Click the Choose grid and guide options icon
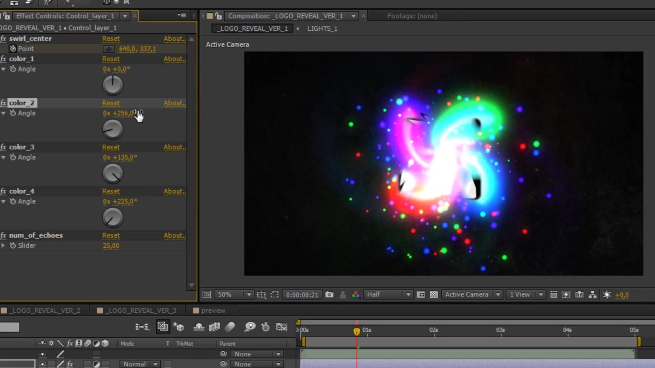 261,294
